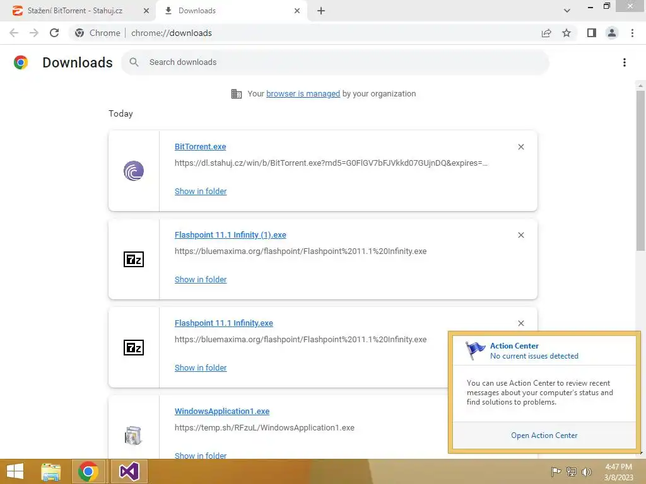This screenshot has height=484, width=646.
Task: Open the tab search chevron
Action: (567, 11)
